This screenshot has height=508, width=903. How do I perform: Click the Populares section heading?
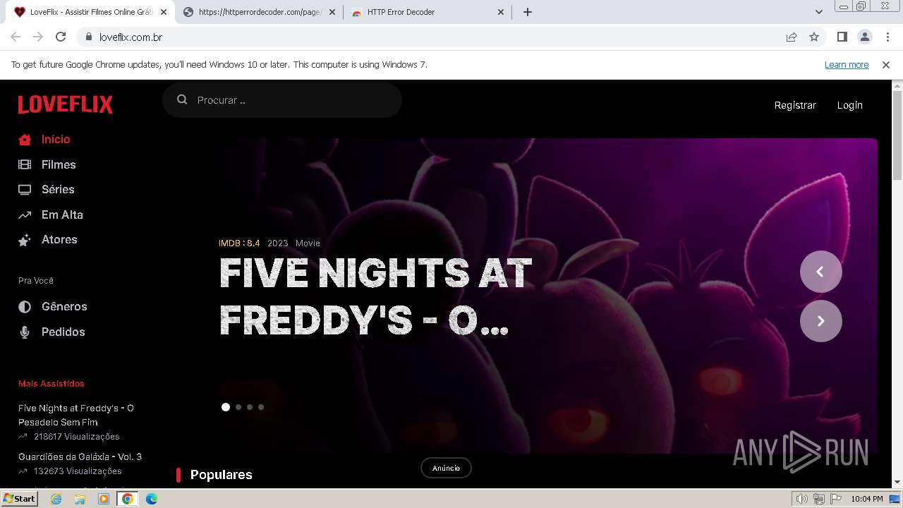(222, 475)
